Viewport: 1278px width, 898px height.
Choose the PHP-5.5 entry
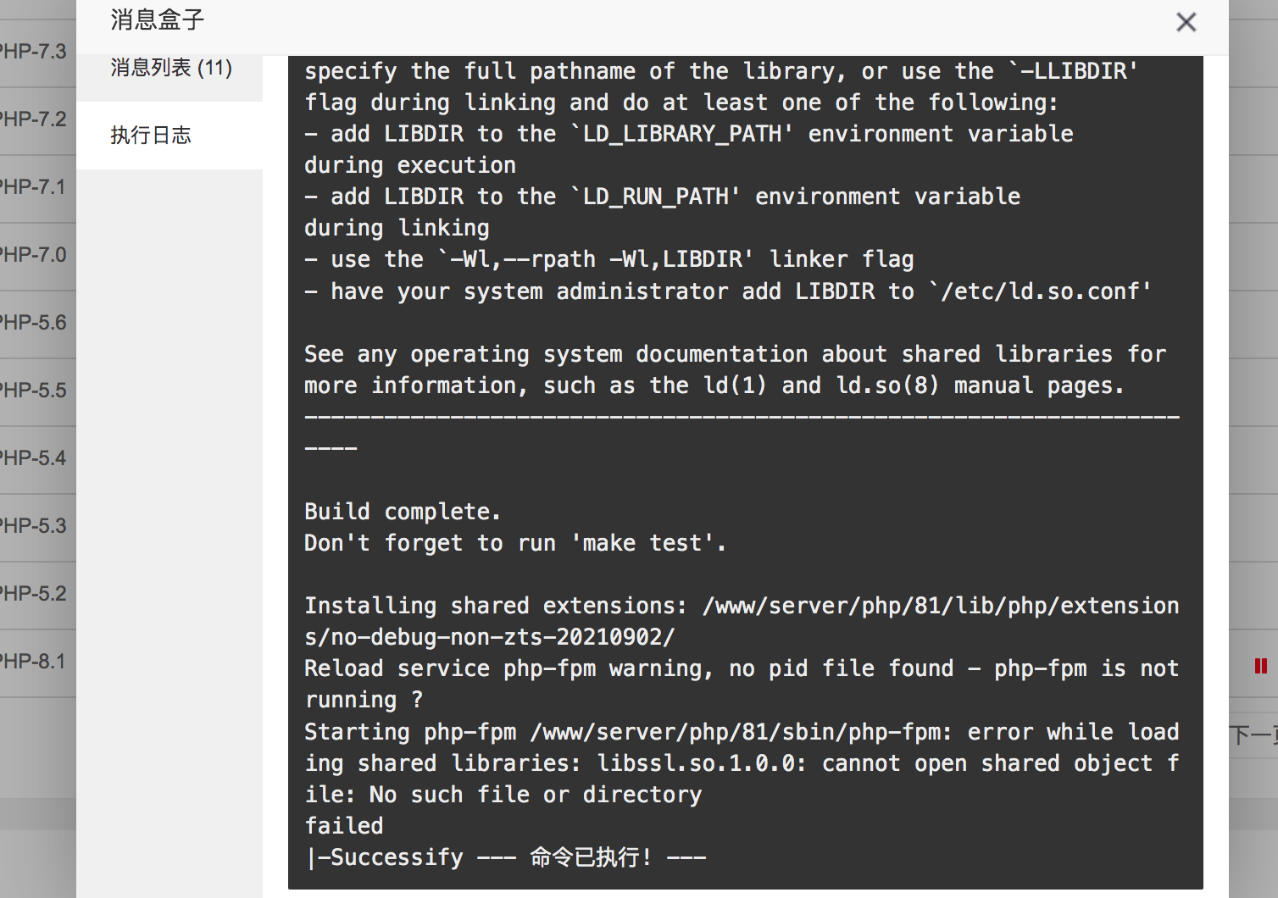pos(33,391)
